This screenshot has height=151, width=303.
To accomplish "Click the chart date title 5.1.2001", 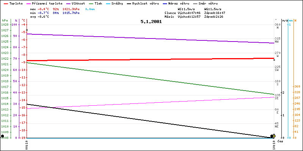I will click(151, 22).
